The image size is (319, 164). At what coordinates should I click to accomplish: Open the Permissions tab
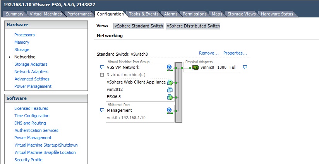[x=194, y=14]
